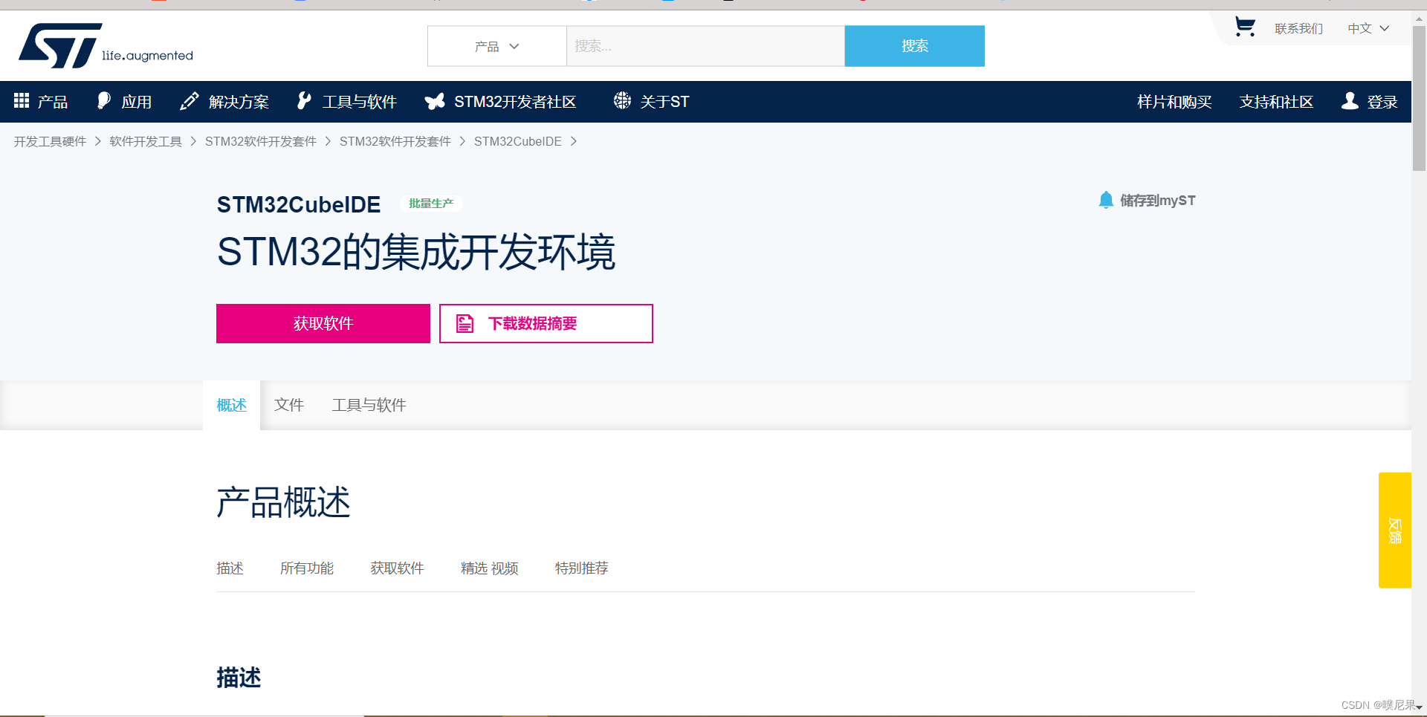Click the STM32开发者社区 butterfly icon
The height and width of the screenshot is (717, 1427).
435,101
